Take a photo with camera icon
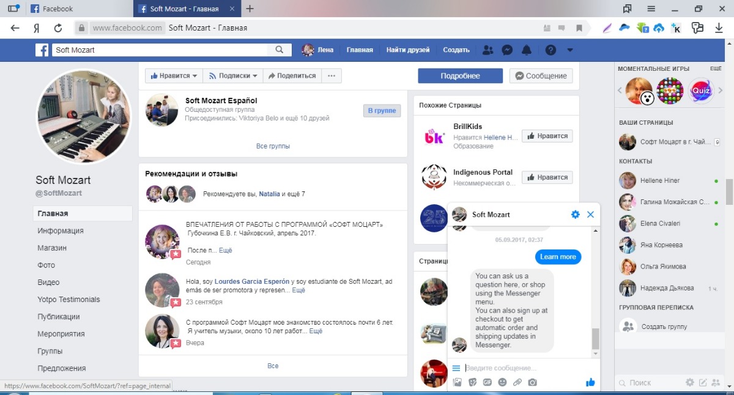Viewport: 734px width, 395px height. tap(533, 382)
